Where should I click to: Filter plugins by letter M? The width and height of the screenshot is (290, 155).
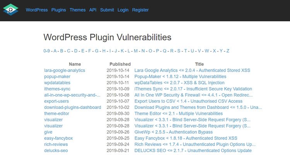click(136, 51)
